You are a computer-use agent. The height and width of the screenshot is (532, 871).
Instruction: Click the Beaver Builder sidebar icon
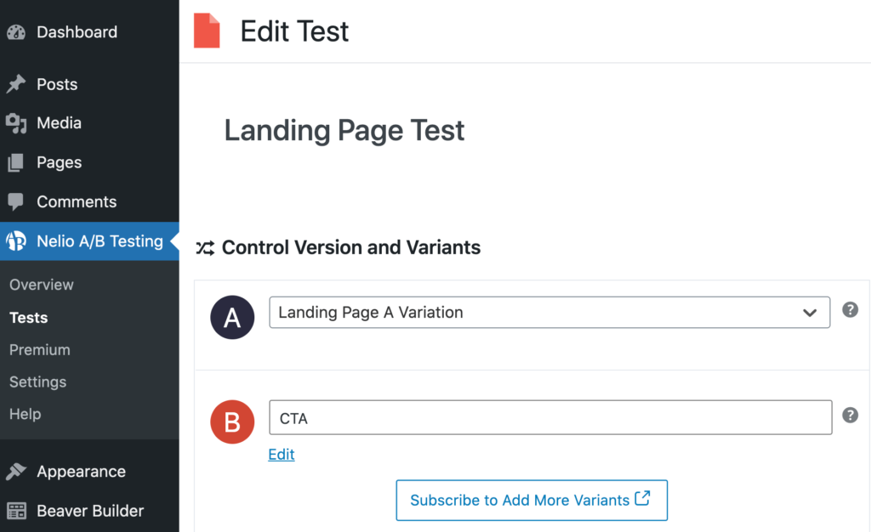point(18,511)
